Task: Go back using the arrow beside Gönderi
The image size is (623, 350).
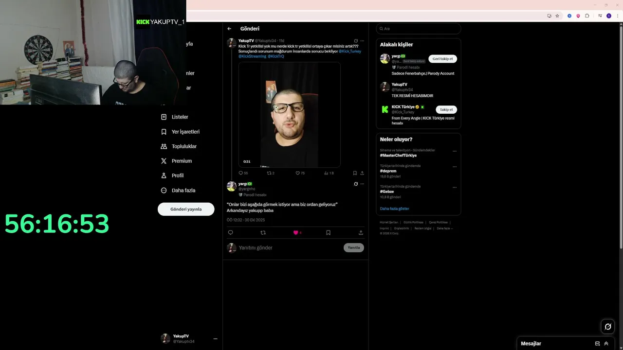Action: pyautogui.click(x=229, y=29)
